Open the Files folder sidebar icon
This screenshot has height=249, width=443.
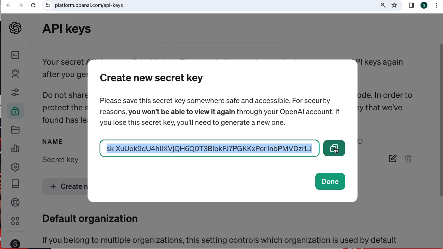15,130
